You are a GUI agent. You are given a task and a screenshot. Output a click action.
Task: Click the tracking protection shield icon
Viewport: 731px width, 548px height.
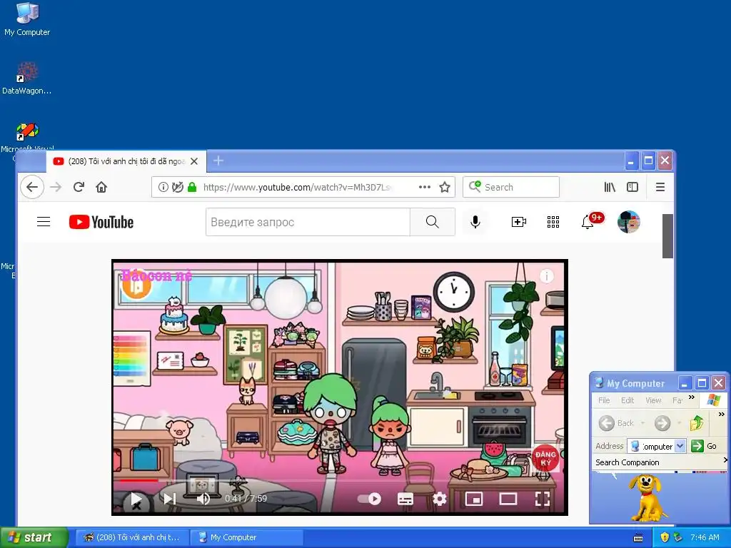(x=178, y=188)
